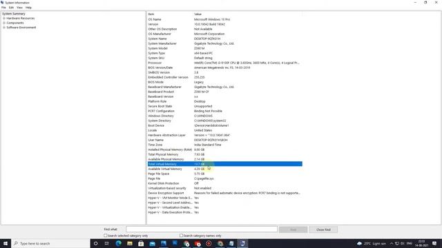Open the View menu

point(19,8)
